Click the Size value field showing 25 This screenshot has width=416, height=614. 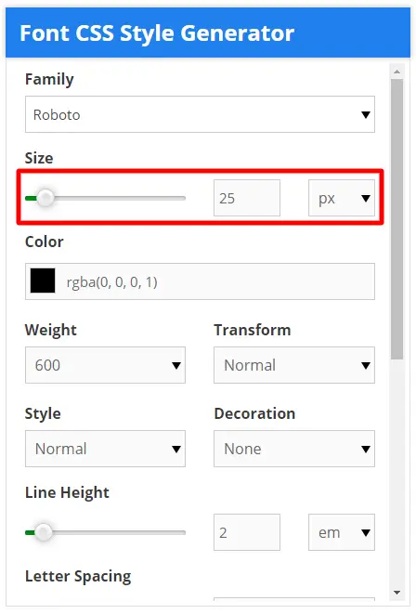click(x=247, y=198)
